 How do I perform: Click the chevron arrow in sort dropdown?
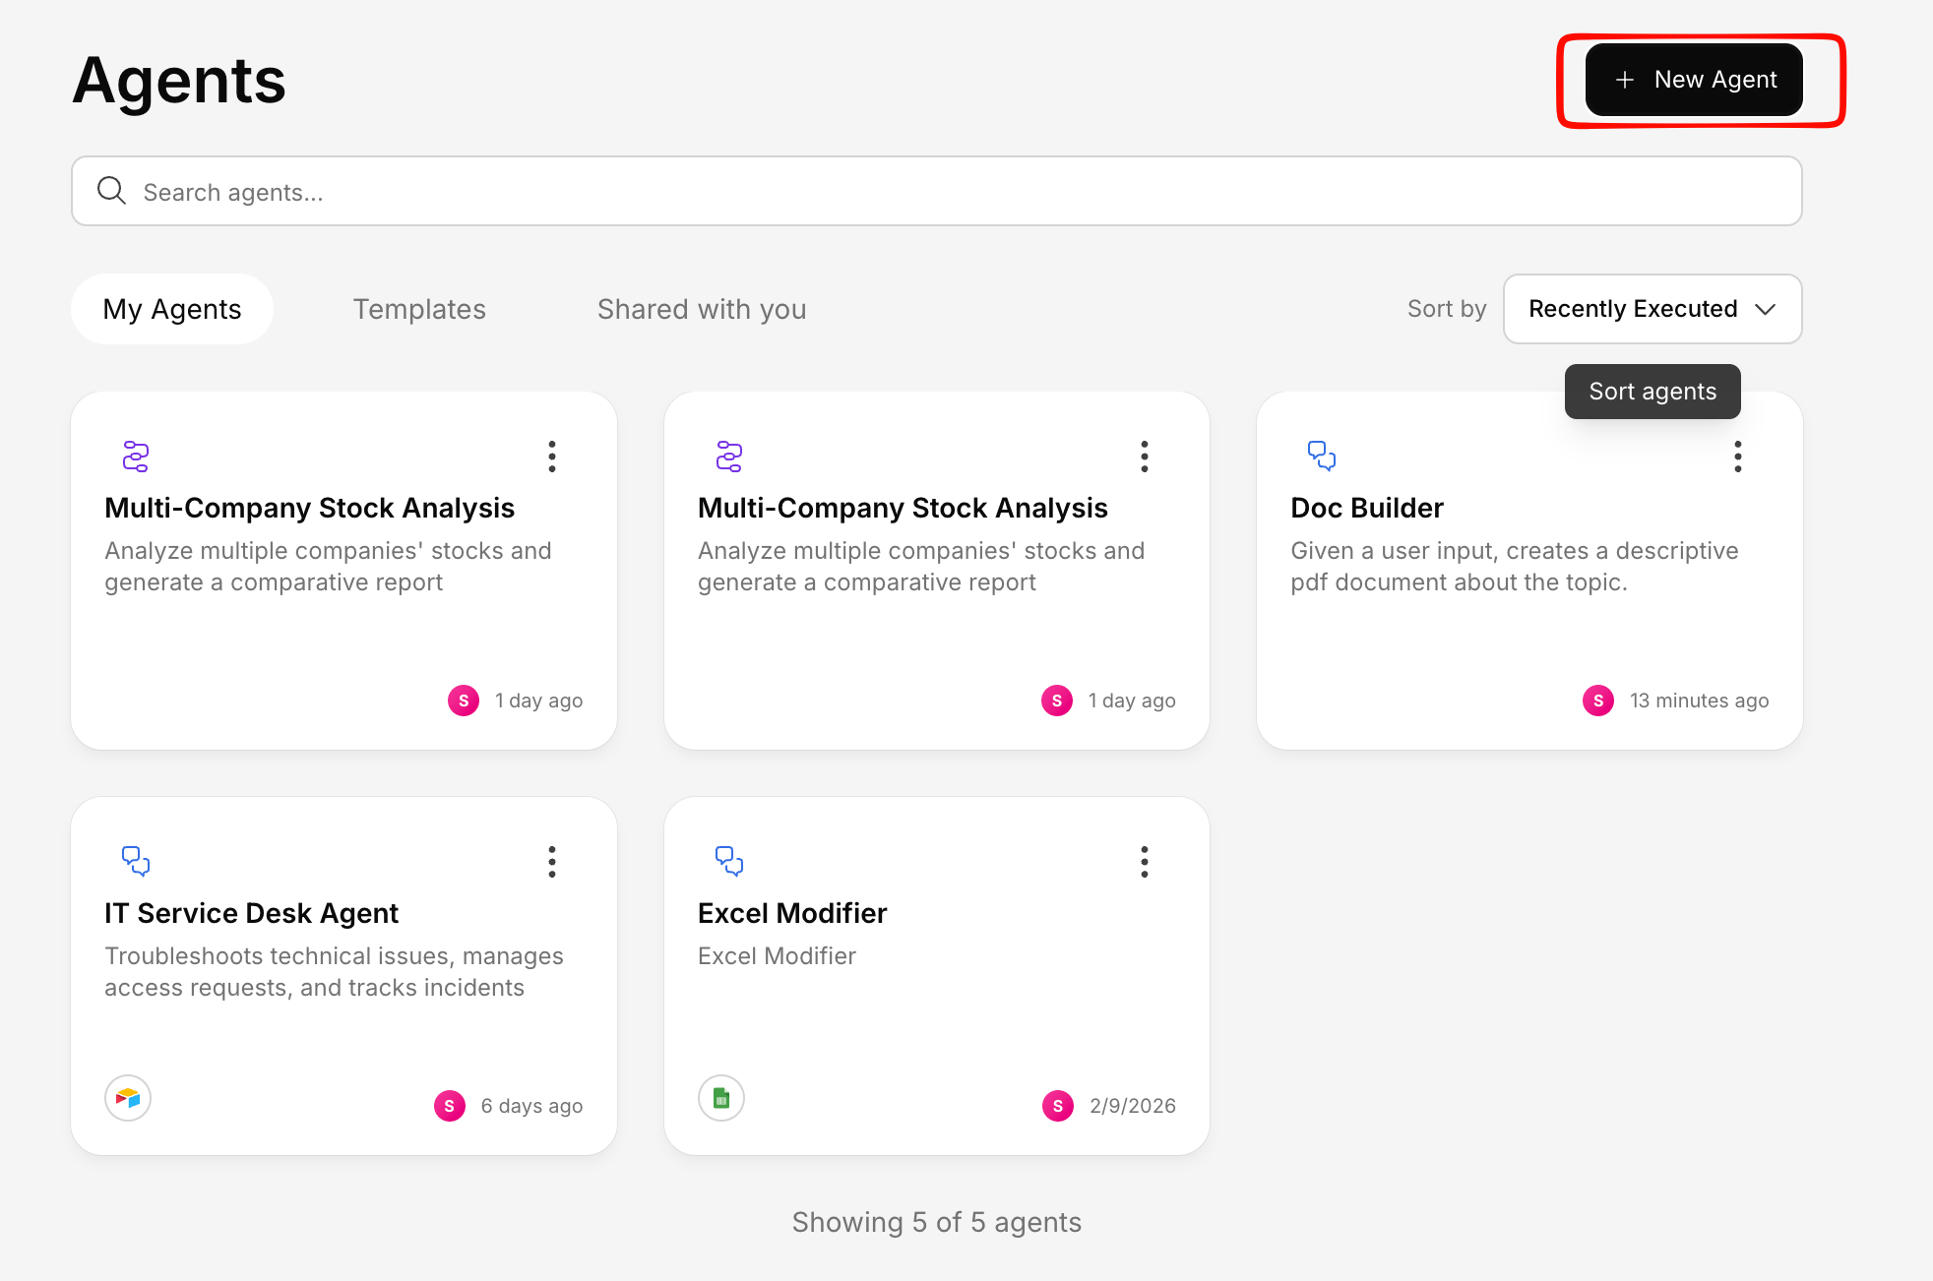(1766, 309)
